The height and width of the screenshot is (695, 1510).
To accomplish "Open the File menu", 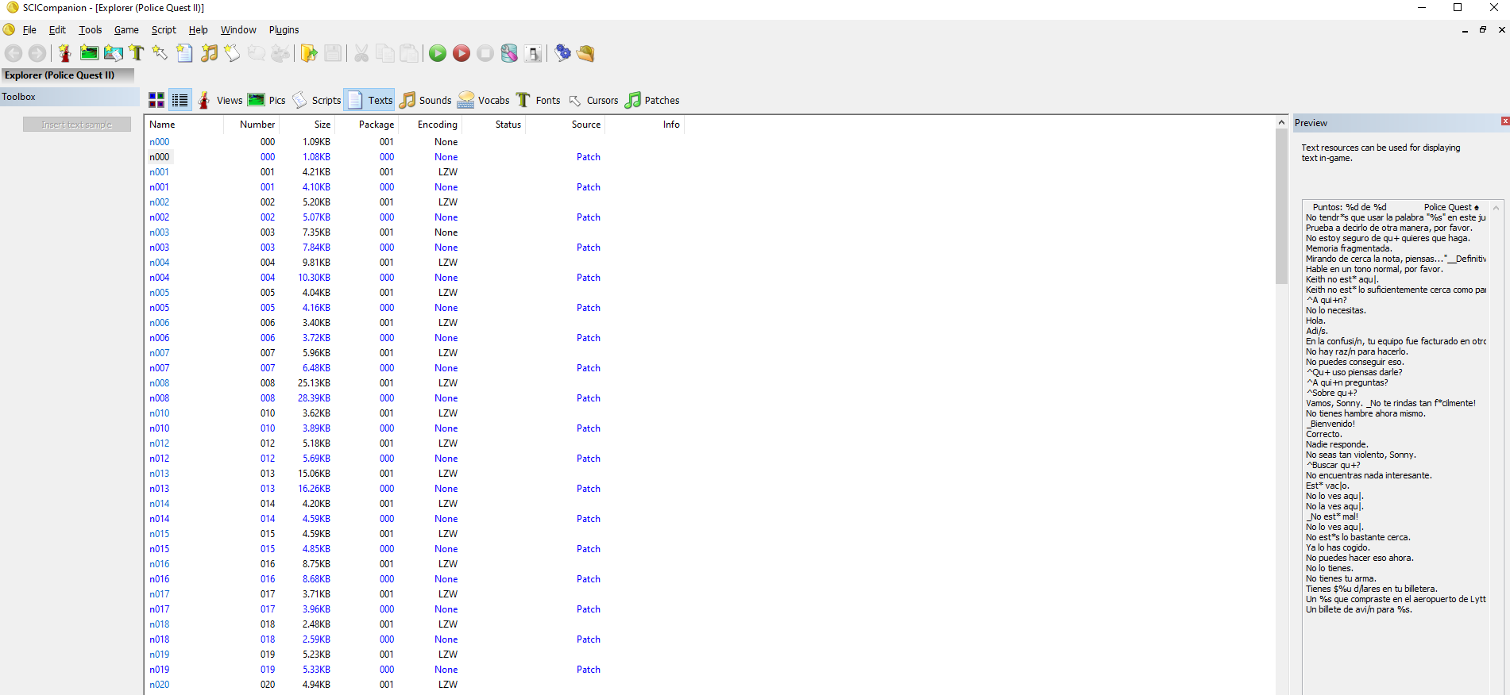I will [29, 30].
